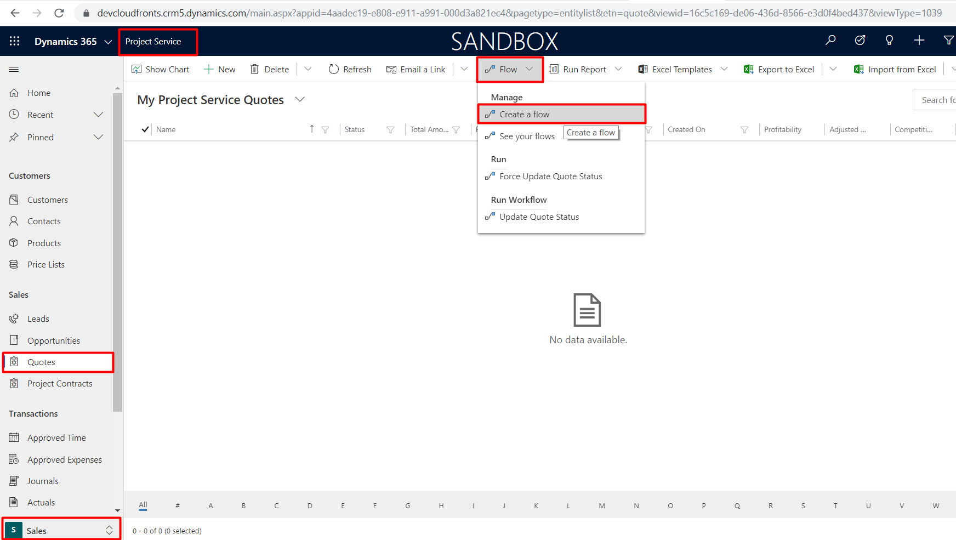The width and height of the screenshot is (956, 540).
Task: Sort by the Name column header
Action: tap(166, 129)
